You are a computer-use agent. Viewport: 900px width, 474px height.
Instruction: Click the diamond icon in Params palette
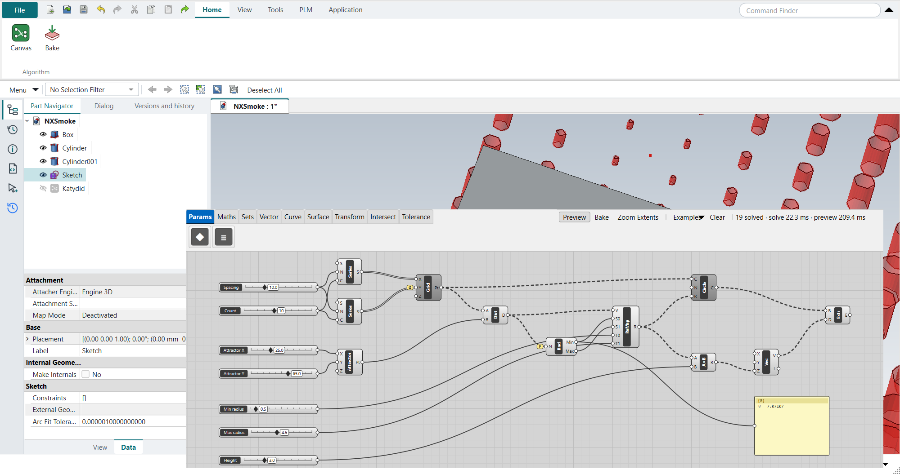pyautogui.click(x=200, y=237)
